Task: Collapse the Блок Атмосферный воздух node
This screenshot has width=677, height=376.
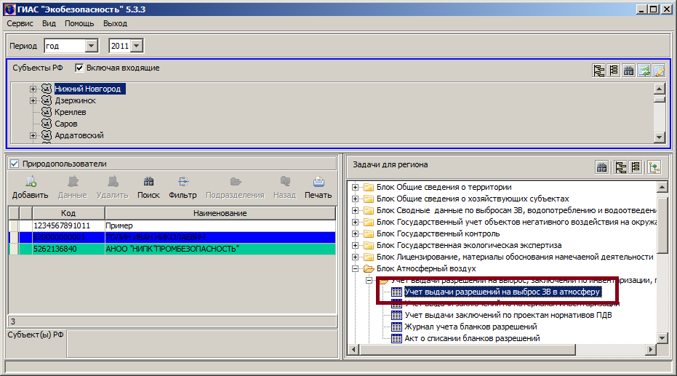Action: [x=356, y=268]
